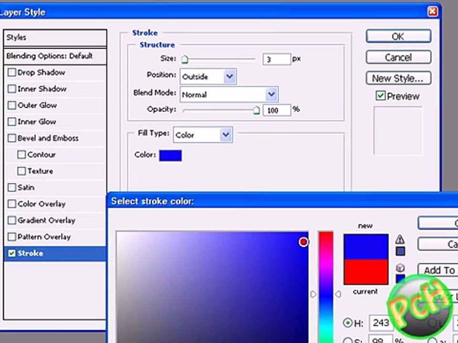Open the Fill Type dropdown showing Color
Screen dimensions: 458x343
(203, 134)
